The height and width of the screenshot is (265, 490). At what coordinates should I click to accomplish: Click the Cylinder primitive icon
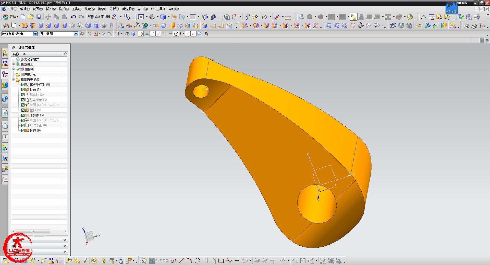tap(96, 25)
